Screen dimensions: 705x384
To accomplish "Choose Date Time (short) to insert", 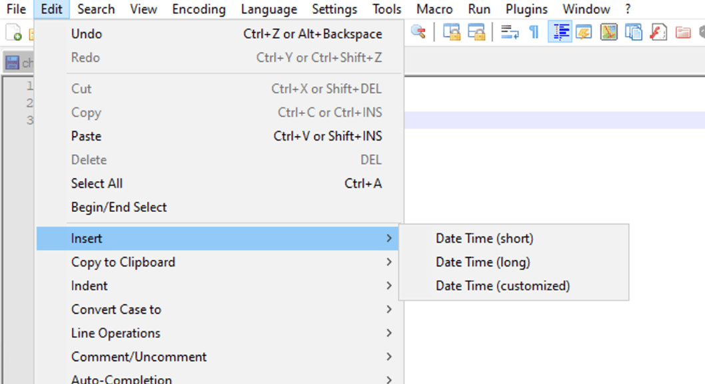I will coord(484,238).
